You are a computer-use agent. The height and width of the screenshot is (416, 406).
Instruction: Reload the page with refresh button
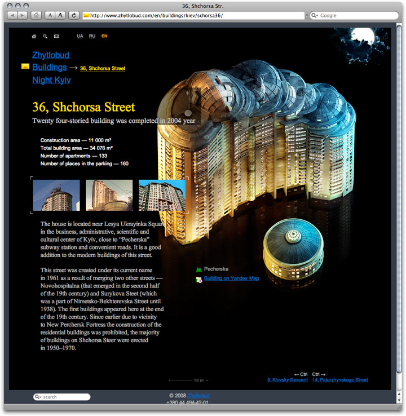[x=74, y=15]
